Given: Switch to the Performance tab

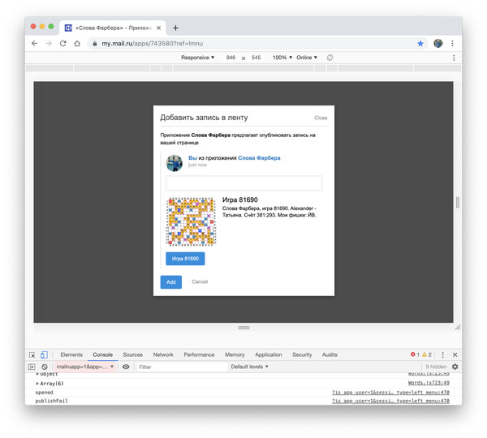Looking at the screenshot, I should coord(199,354).
